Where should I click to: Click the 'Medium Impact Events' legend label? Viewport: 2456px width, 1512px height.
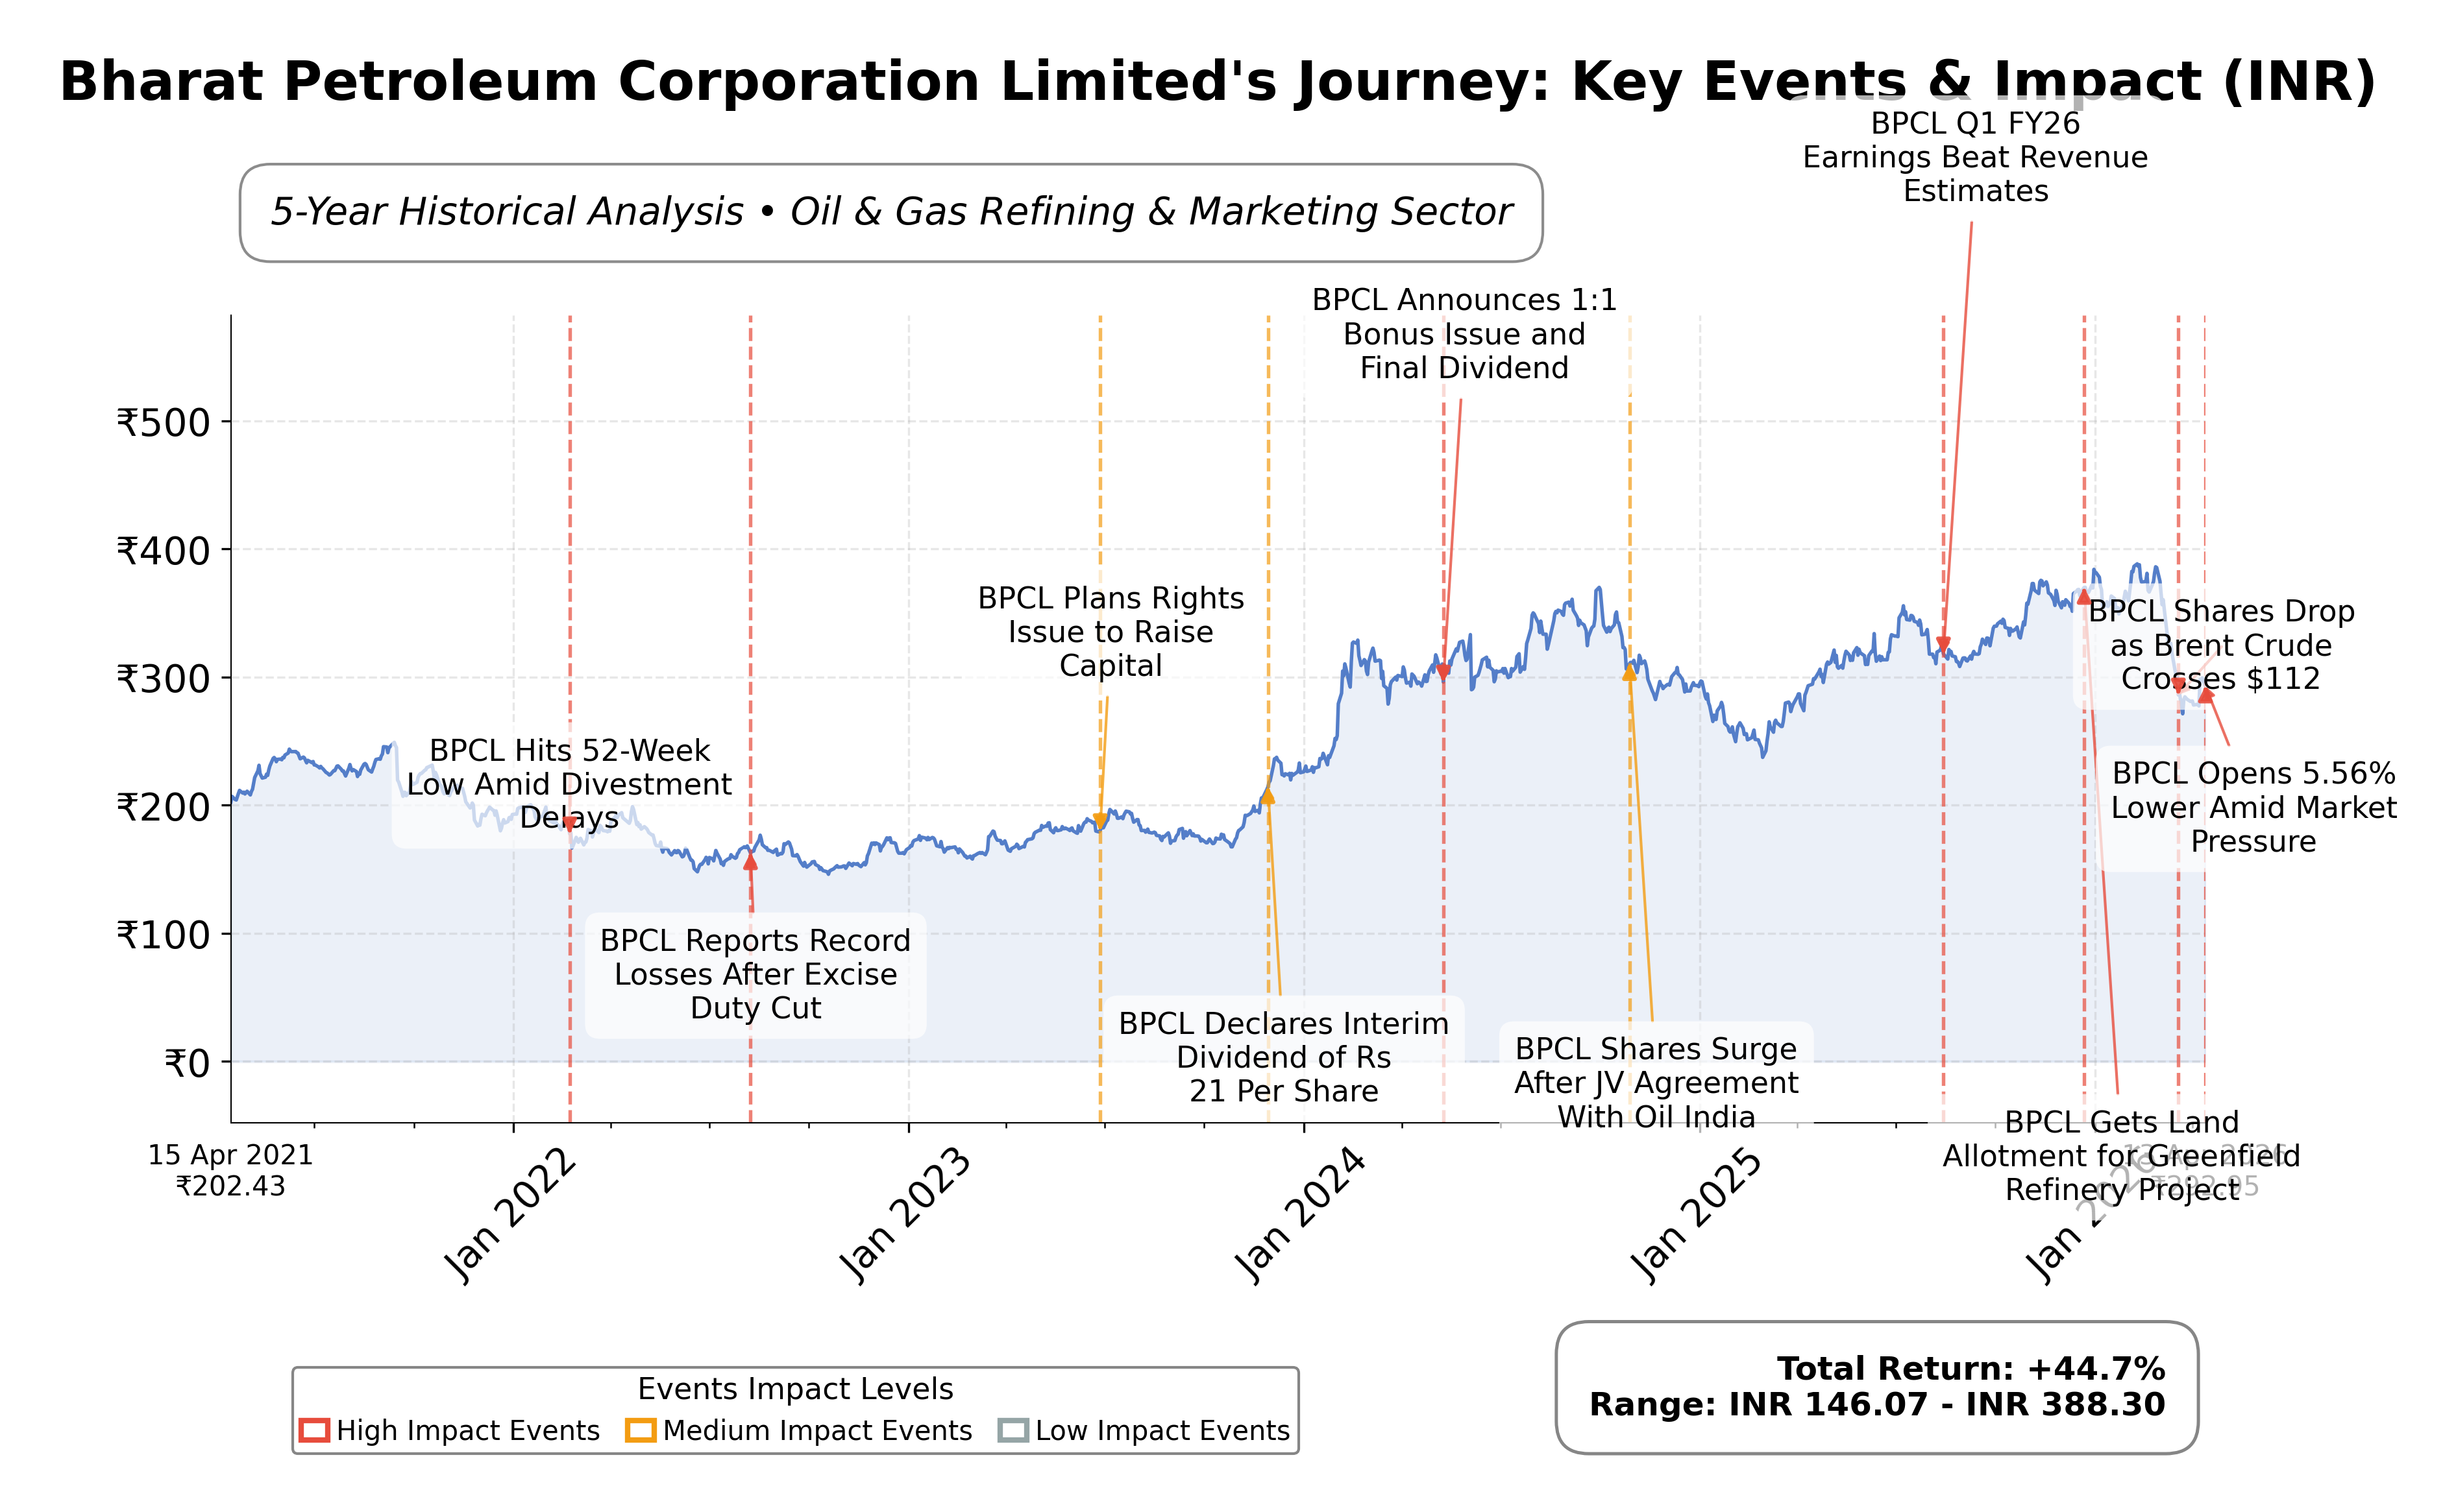tap(817, 1431)
